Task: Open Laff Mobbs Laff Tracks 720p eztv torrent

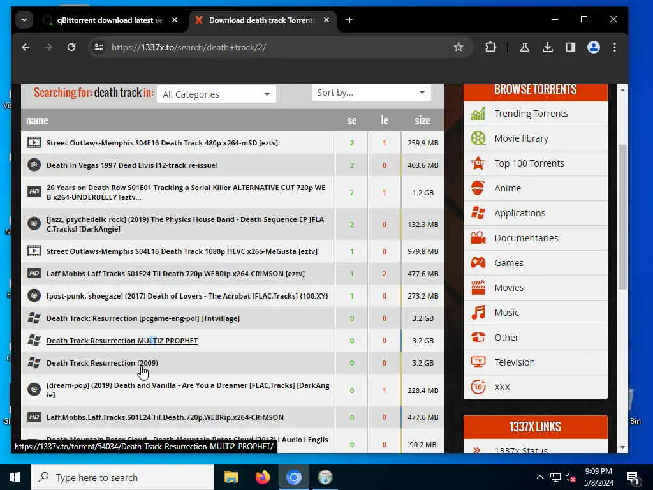Action: point(175,274)
